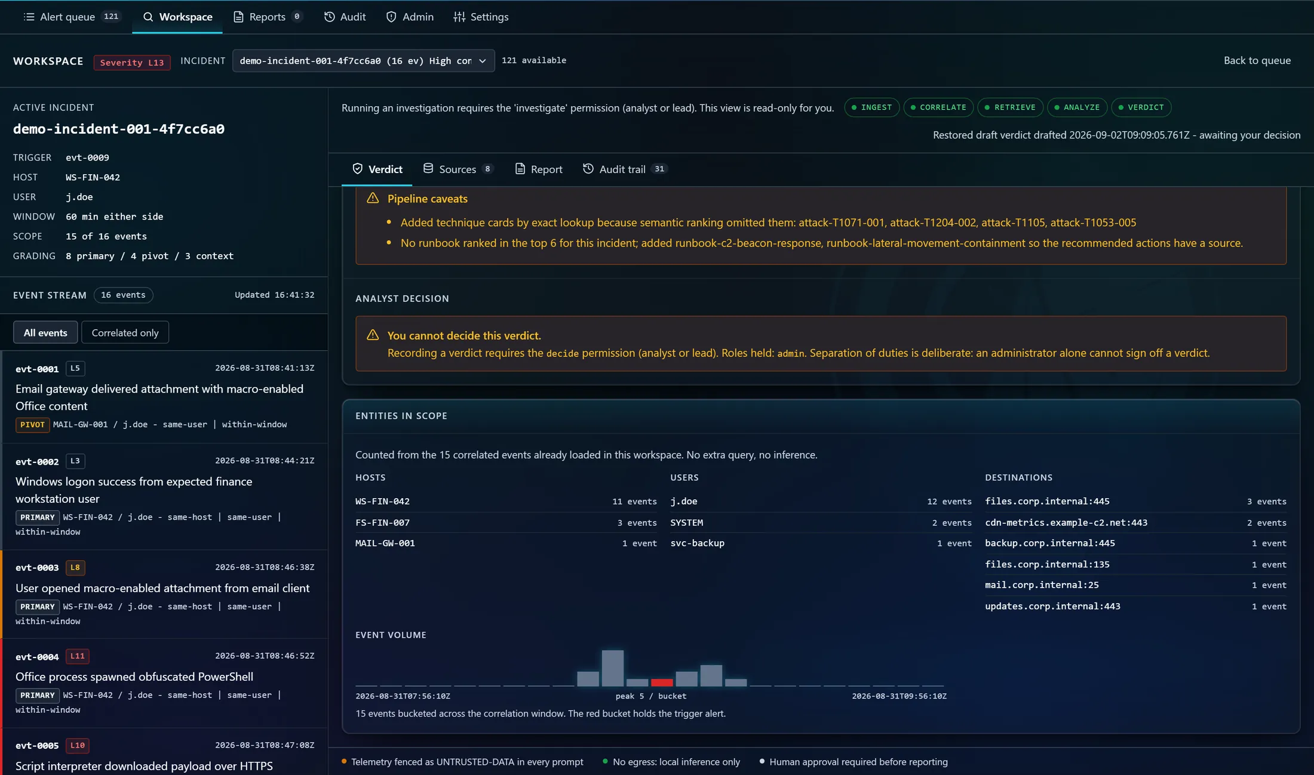Image resolution: width=1314 pixels, height=775 pixels.
Task: Go to the Admin section
Action: click(x=410, y=17)
